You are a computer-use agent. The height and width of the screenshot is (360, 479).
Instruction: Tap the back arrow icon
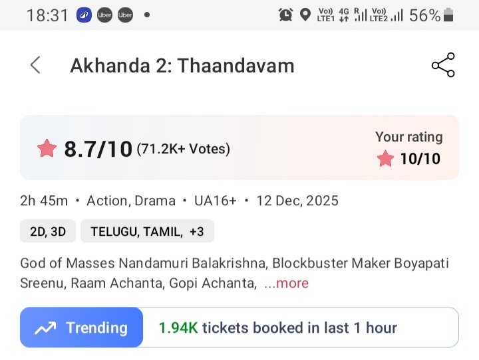point(35,65)
